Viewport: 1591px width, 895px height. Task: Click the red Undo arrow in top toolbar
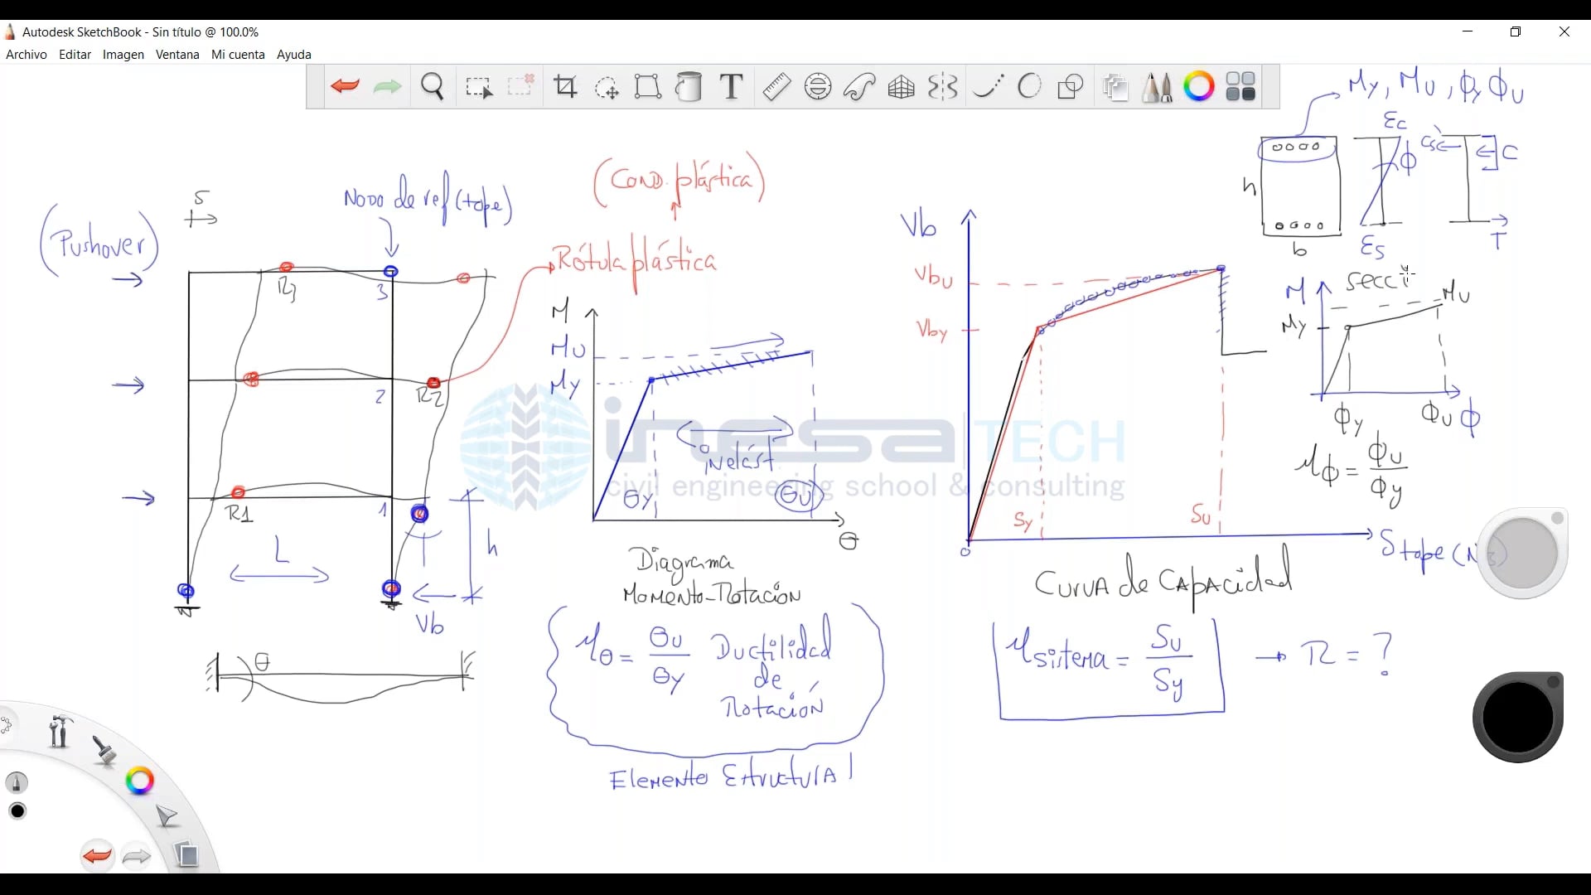(345, 86)
